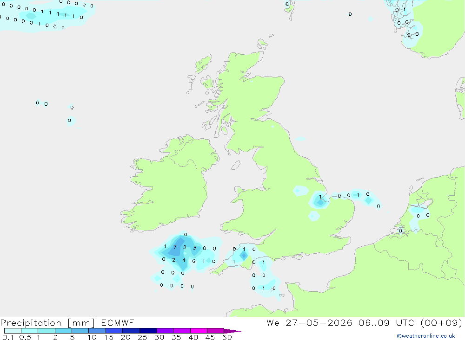Click the "06..09 UTC" time text

pos(386,322)
